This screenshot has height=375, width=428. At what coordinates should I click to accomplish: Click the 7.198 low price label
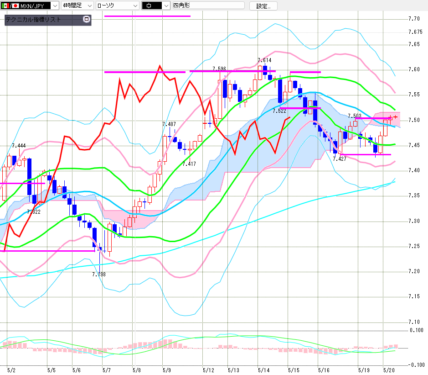[99, 275]
